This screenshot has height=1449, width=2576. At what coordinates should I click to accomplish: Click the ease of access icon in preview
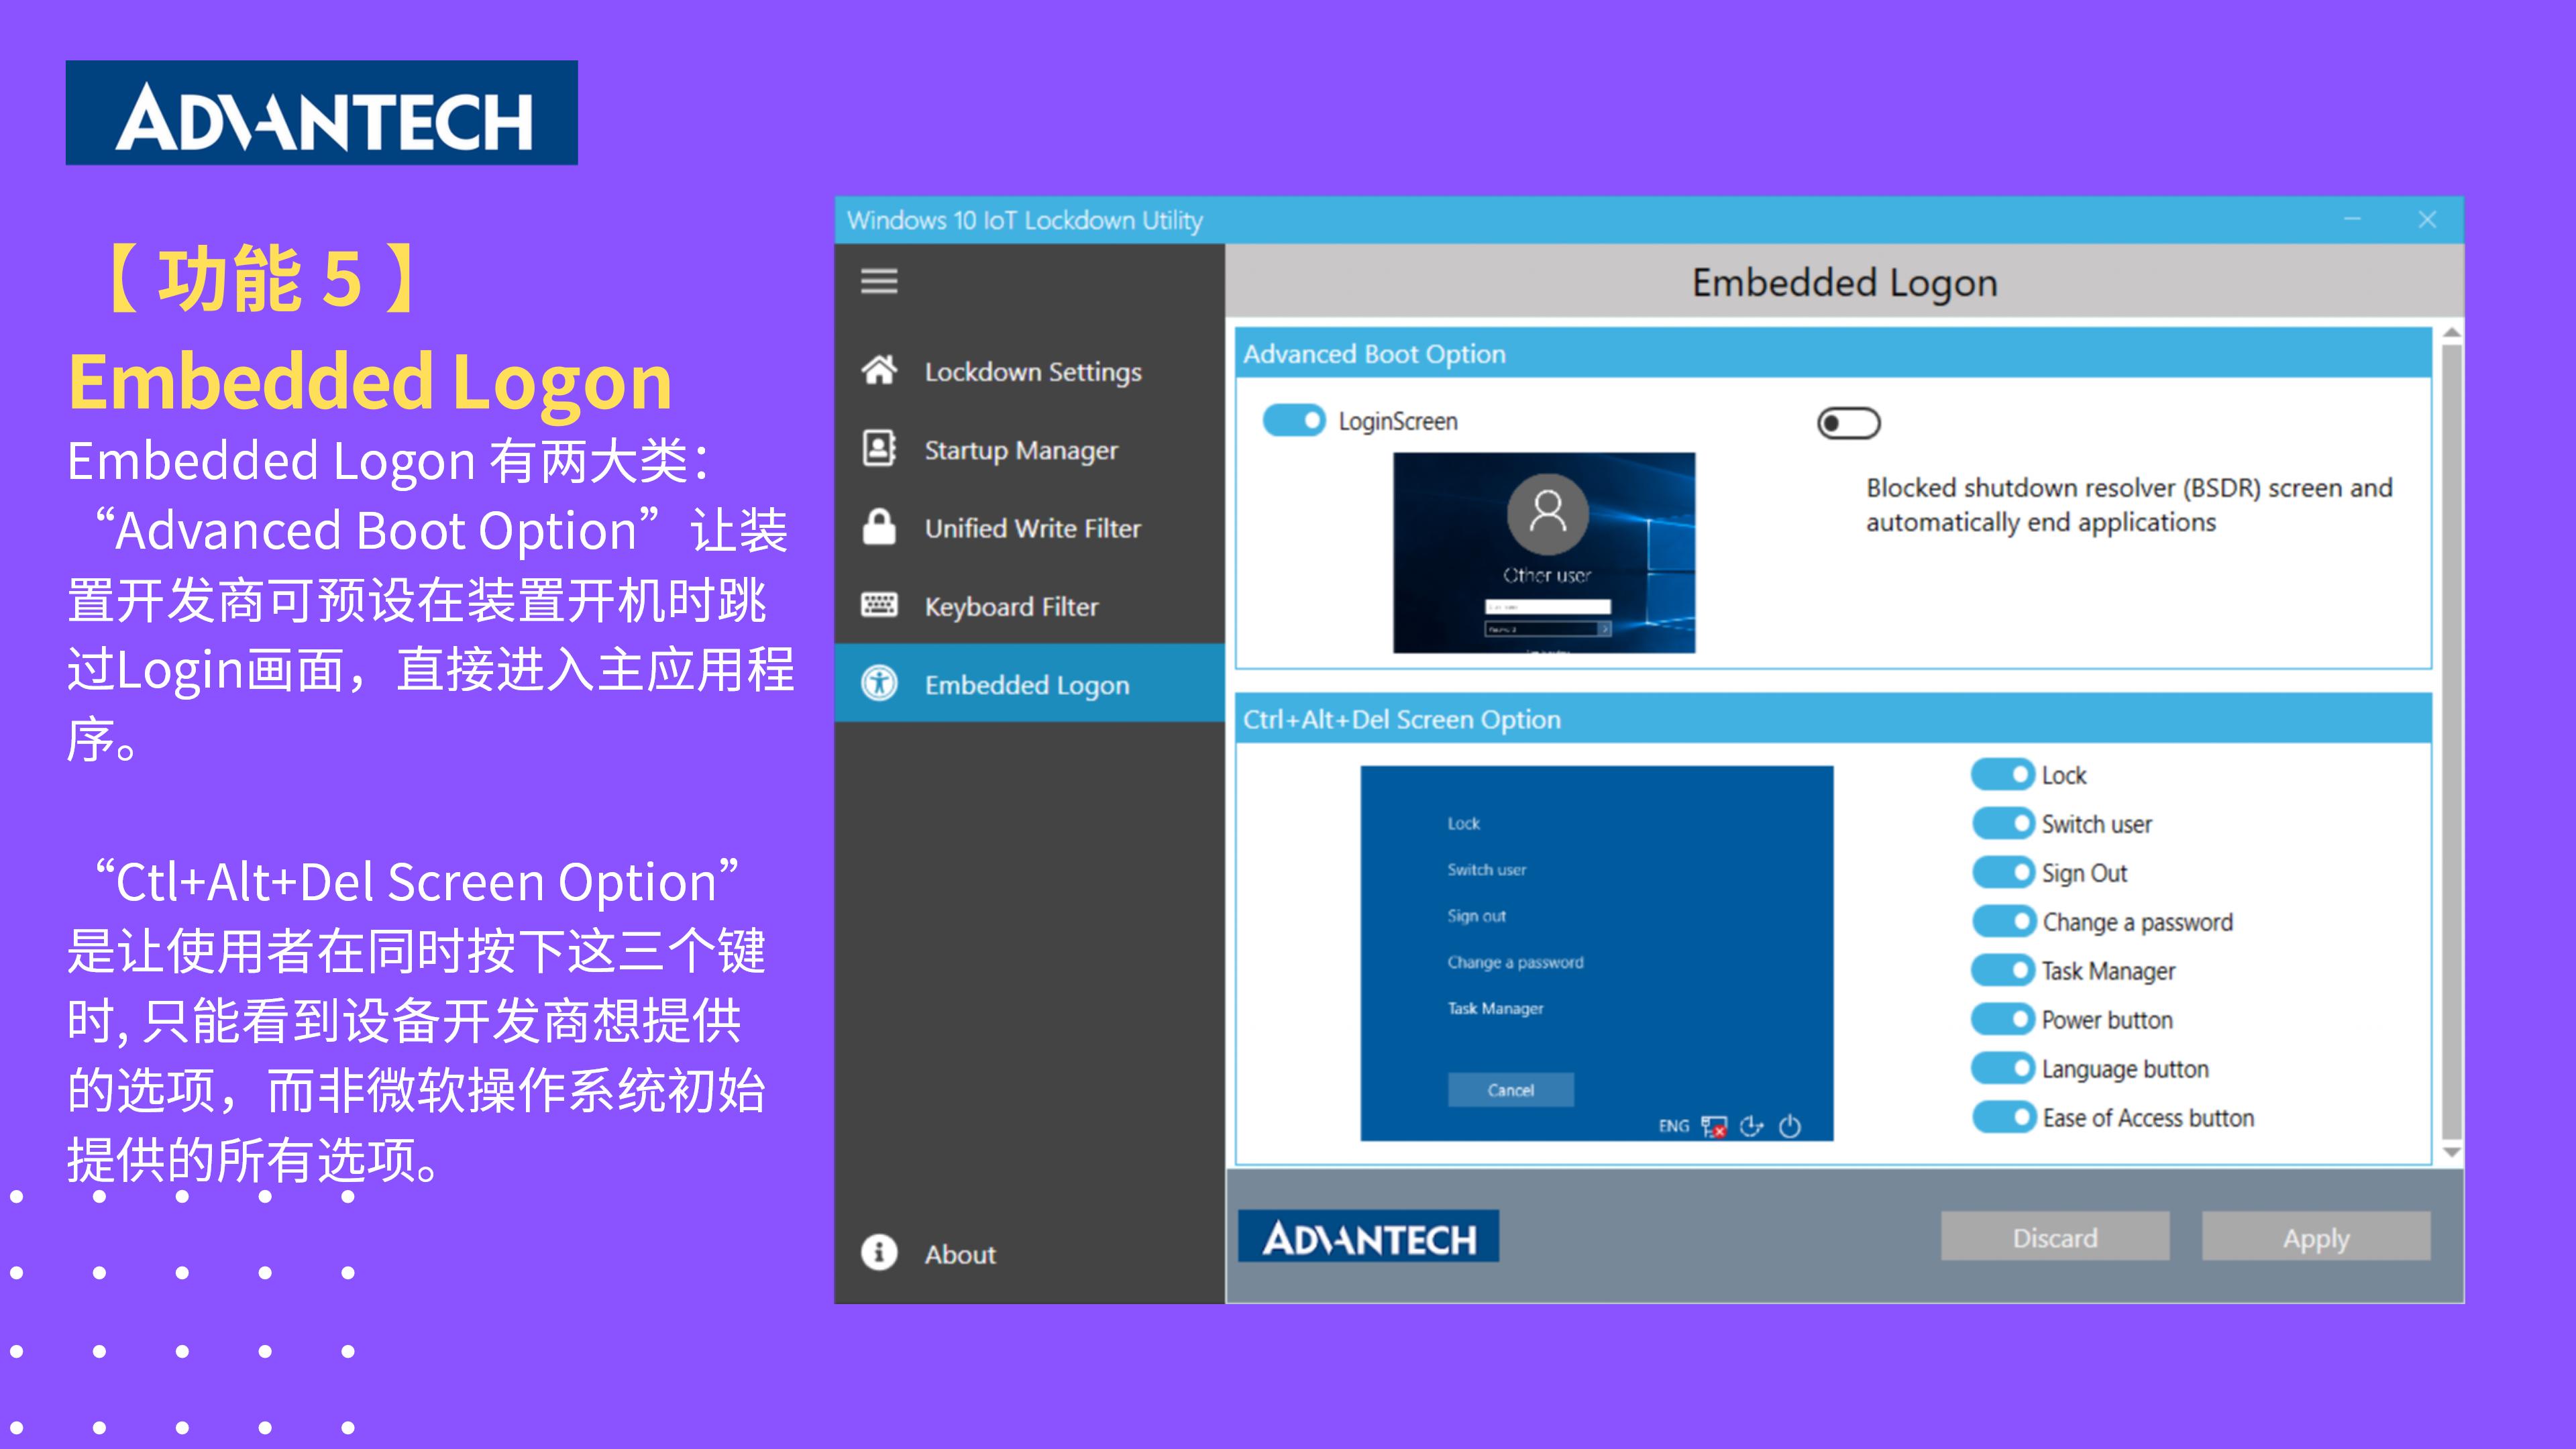[1751, 1126]
